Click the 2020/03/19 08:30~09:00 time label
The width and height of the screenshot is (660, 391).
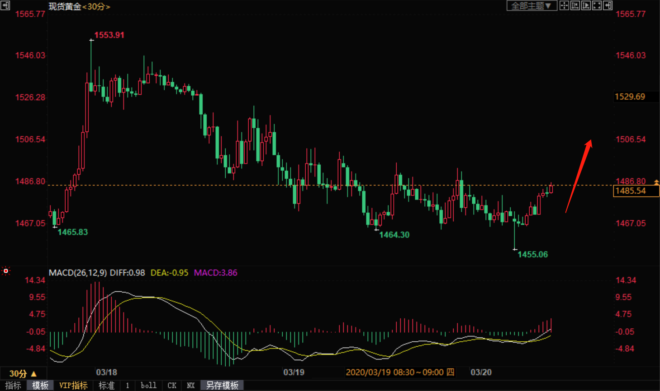400,372
